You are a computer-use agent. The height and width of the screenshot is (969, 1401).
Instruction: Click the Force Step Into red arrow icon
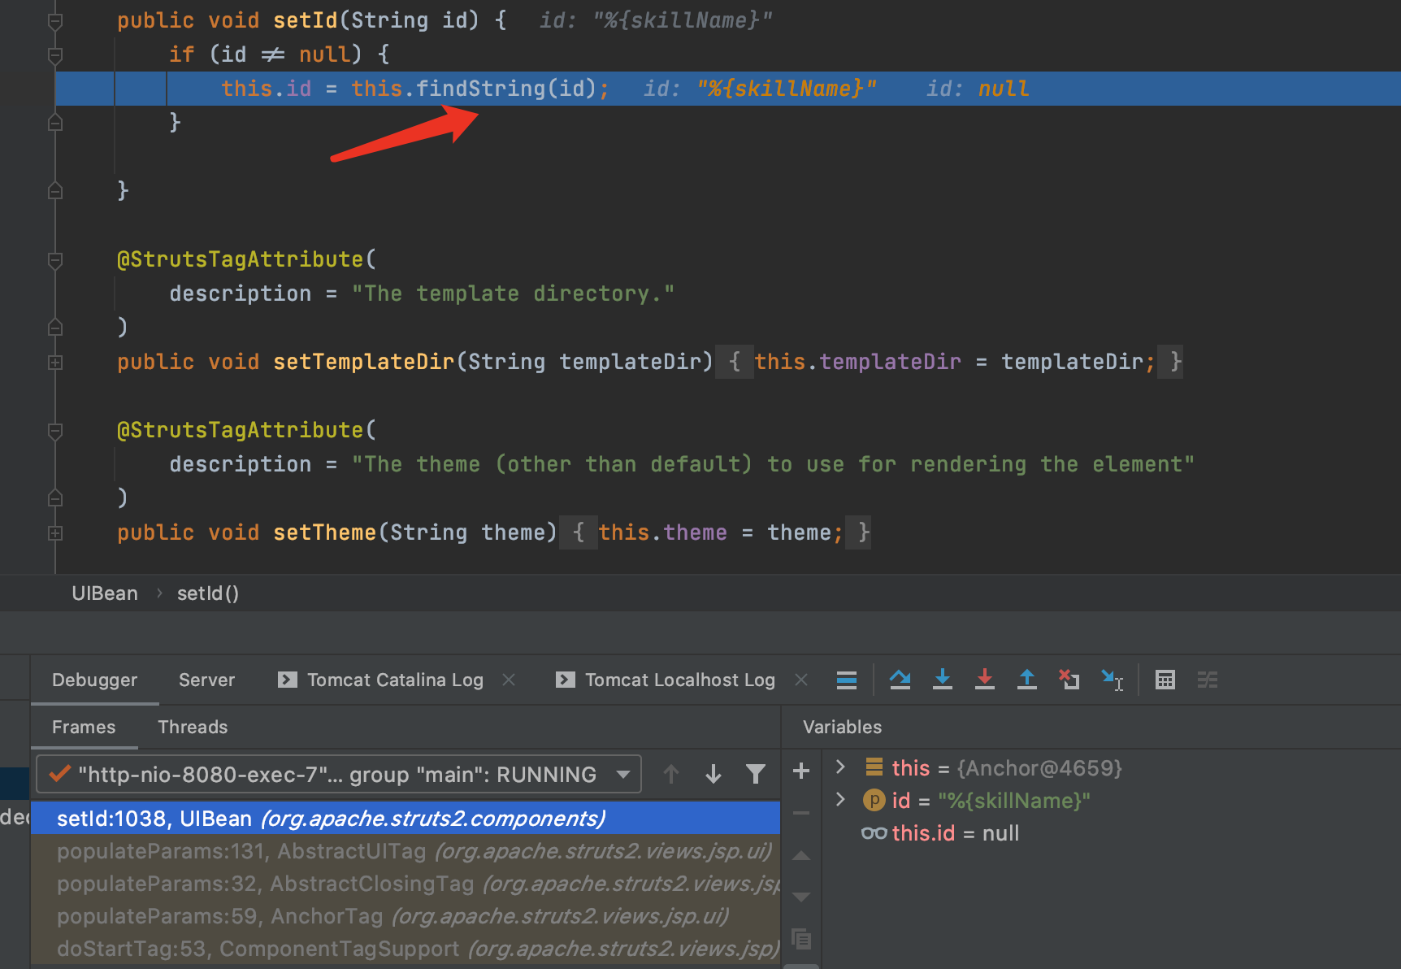click(985, 680)
